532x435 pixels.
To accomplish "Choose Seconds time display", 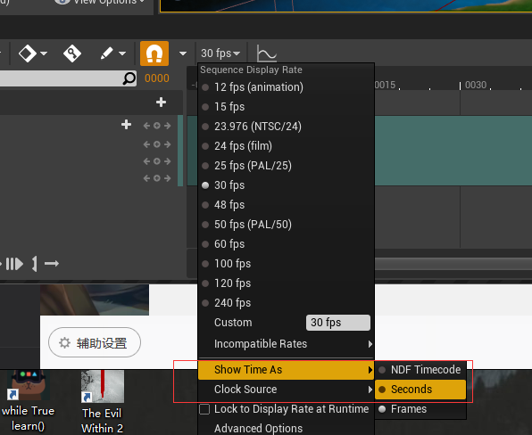I will [420, 390].
